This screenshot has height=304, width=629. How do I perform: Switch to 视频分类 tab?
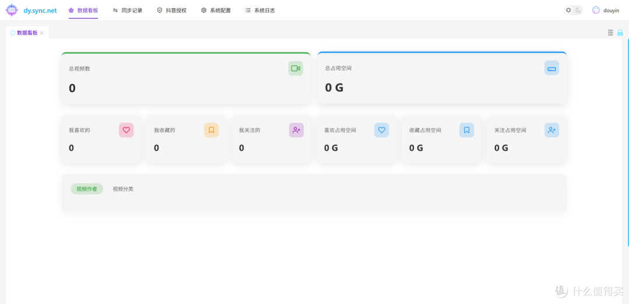click(x=123, y=189)
